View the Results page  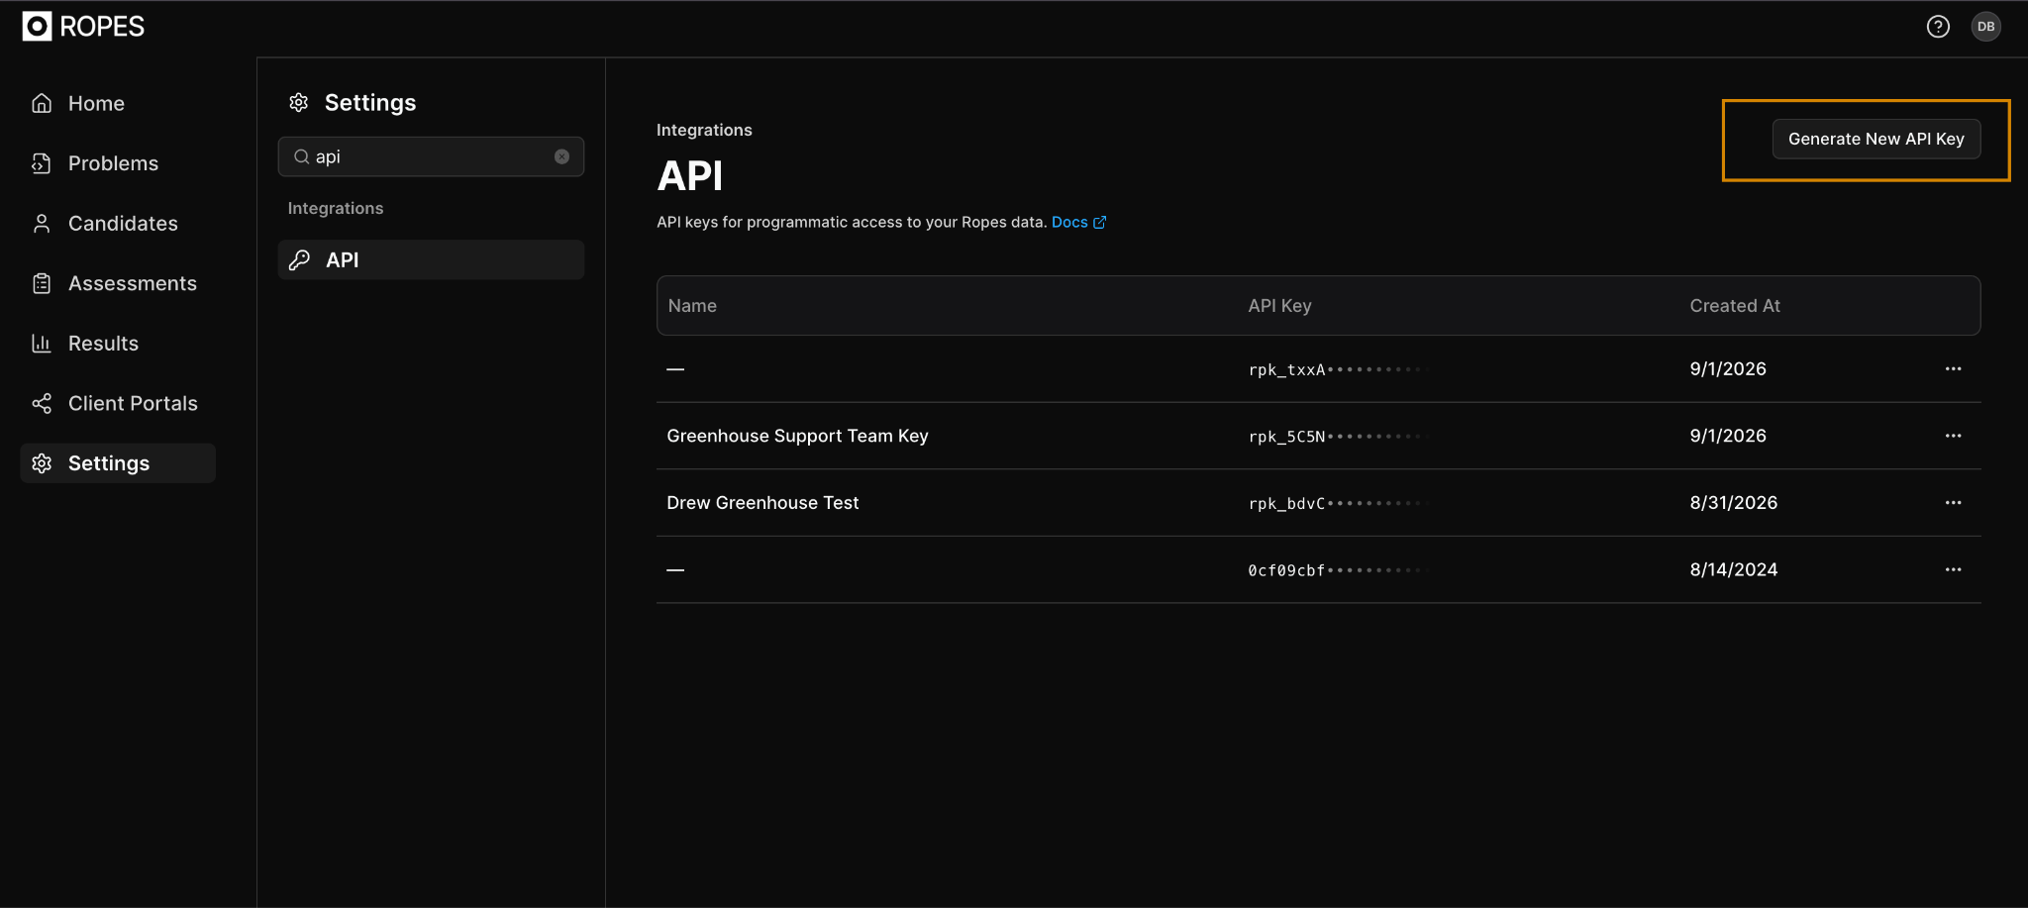tap(118, 344)
